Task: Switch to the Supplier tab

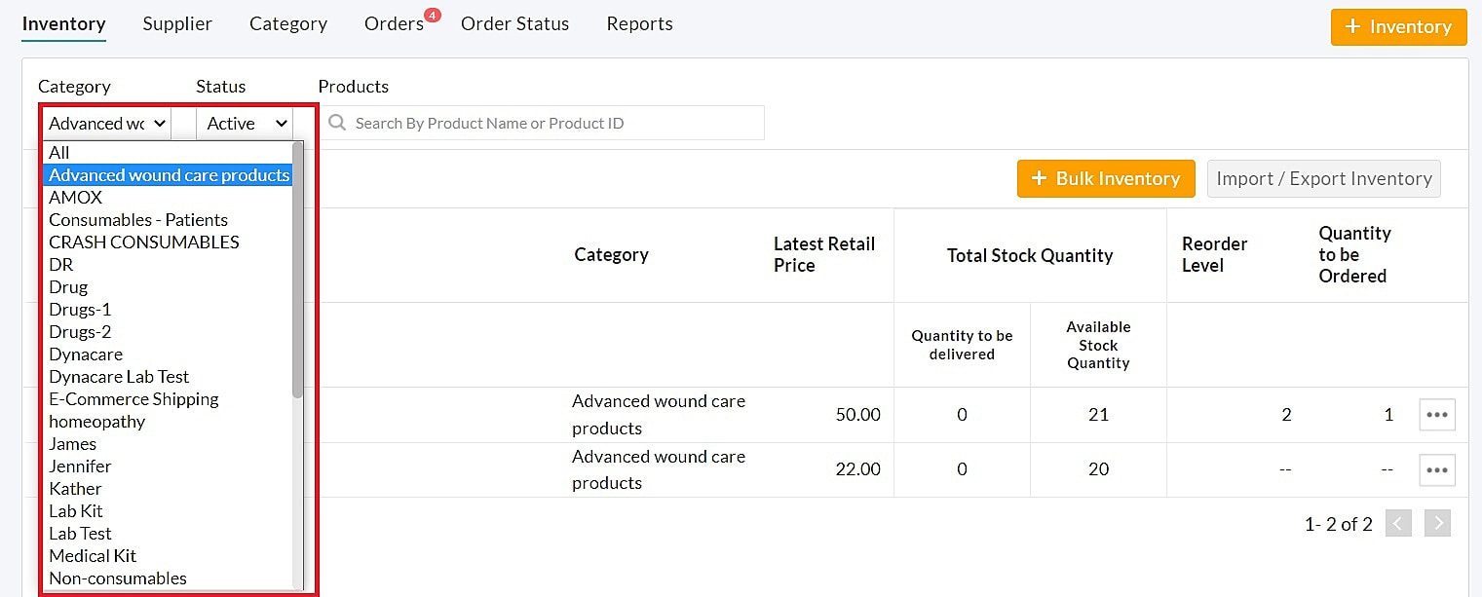Action: click(177, 24)
